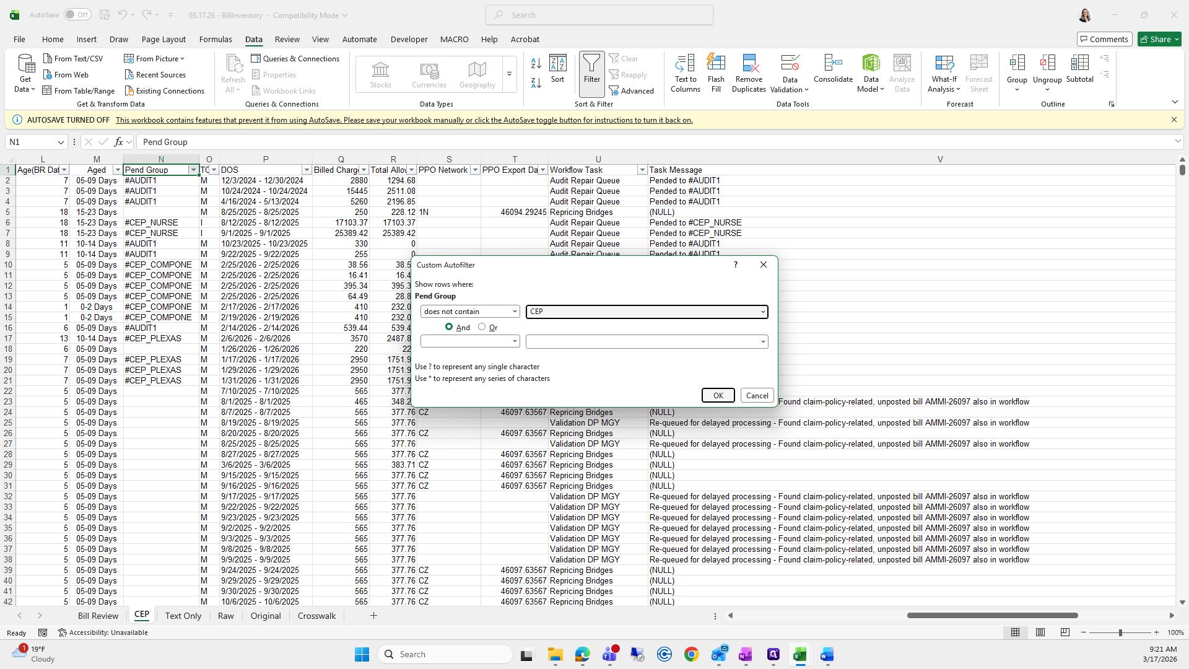Screen dimensions: 1189x669
Task: Click the Subtotal icon
Action: coord(1079,64)
